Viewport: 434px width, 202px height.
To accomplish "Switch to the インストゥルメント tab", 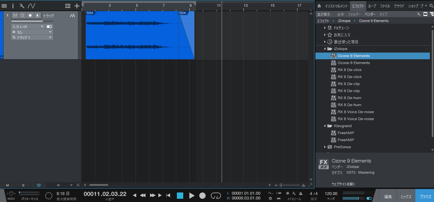I will coord(336,6).
